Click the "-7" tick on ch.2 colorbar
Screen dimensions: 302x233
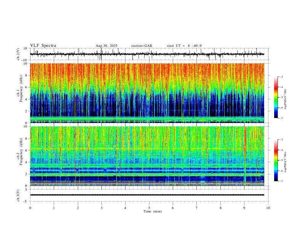(x=281, y=181)
